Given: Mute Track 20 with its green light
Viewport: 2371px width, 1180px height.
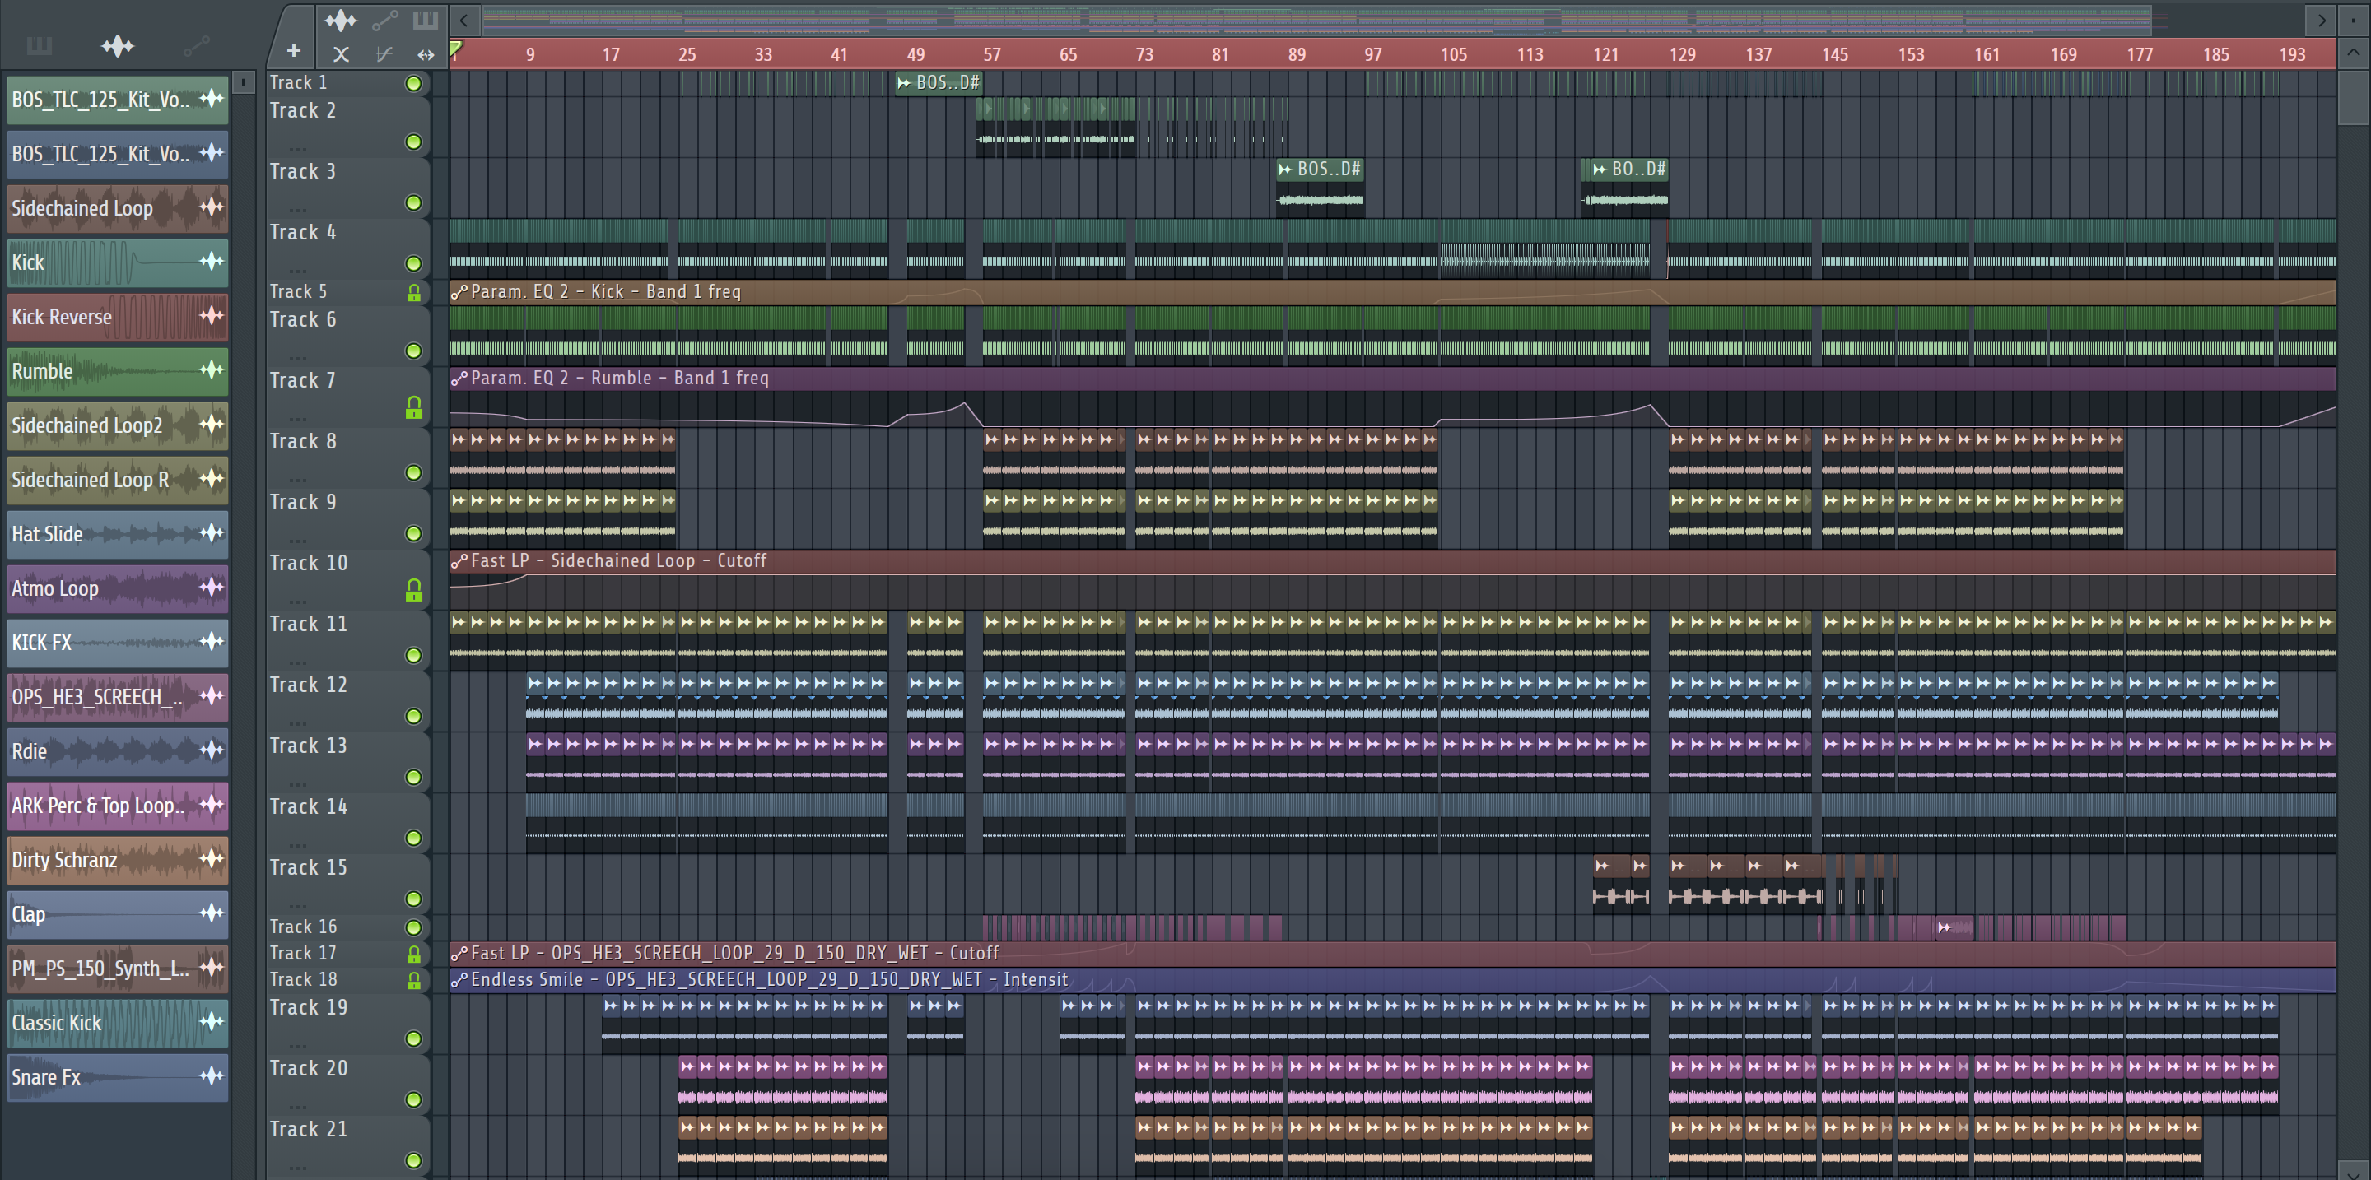Looking at the screenshot, I should pos(413,1099).
